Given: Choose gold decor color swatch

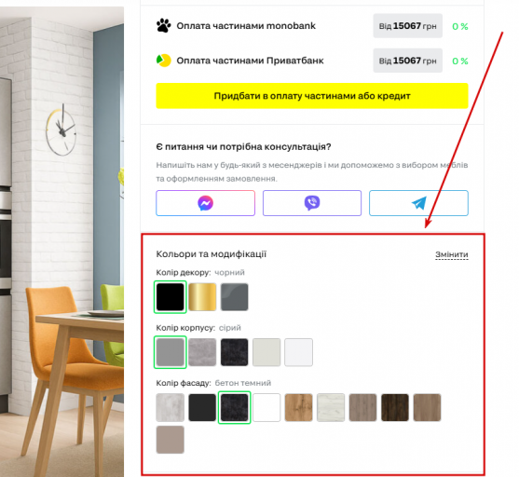Looking at the screenshot, I should click(x=202, y=297).
